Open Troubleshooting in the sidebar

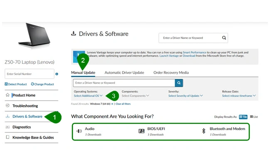pos(25,106)
